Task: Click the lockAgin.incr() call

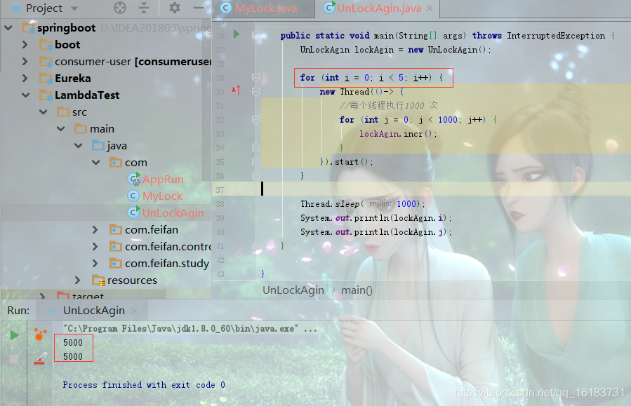Action: click(x=397, y=133)
